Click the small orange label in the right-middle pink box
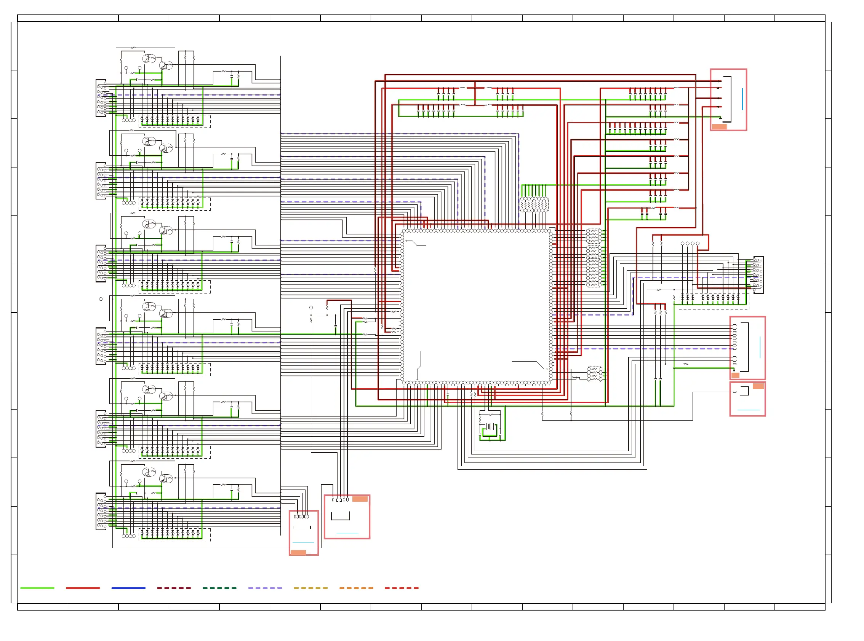Screen dimensions: 864x641 click(x=735, y=375)
